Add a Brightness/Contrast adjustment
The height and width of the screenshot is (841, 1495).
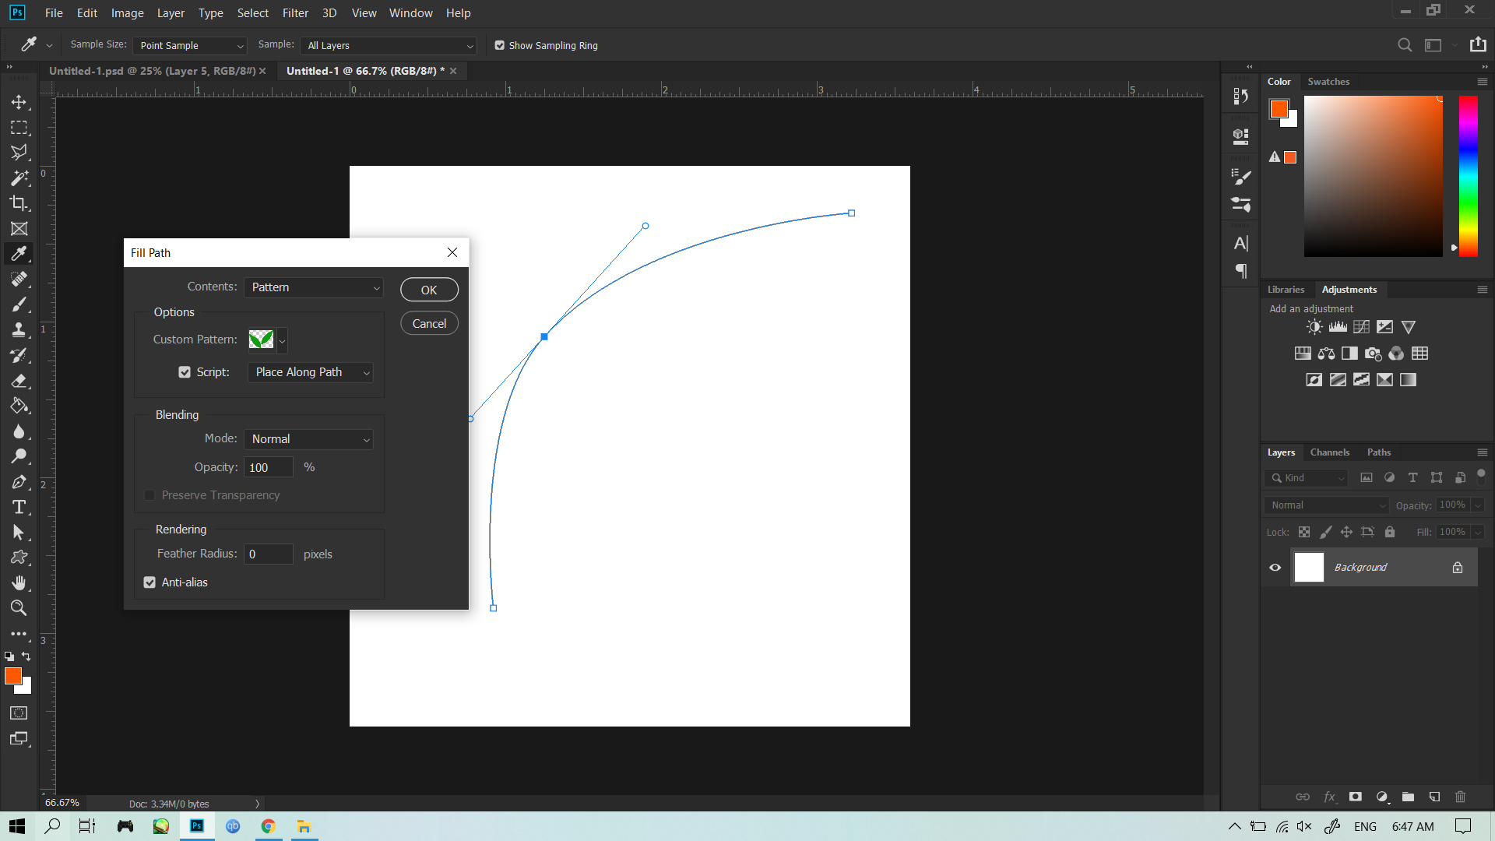pos(1314,326)
